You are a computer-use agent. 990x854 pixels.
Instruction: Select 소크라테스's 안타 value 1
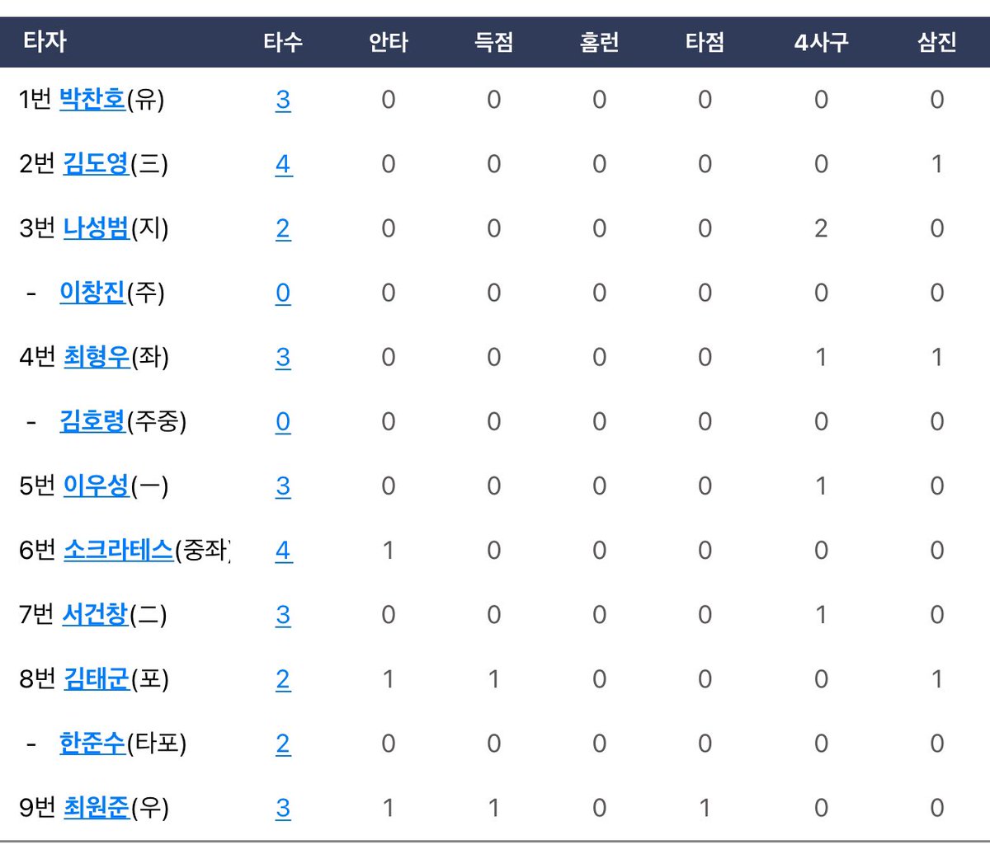coord(389,551)
